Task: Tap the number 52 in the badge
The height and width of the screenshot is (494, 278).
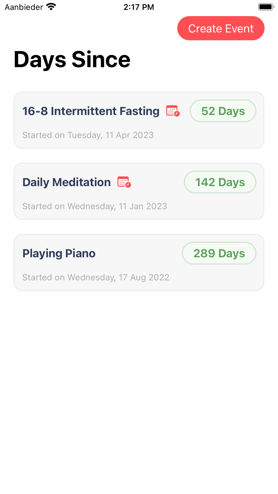Action: click(208, 111)
